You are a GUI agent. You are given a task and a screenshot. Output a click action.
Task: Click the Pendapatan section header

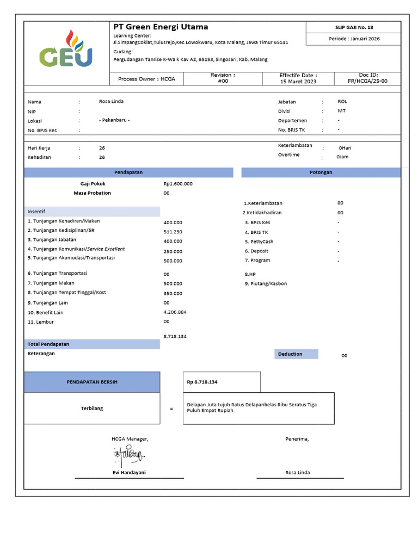128,172
